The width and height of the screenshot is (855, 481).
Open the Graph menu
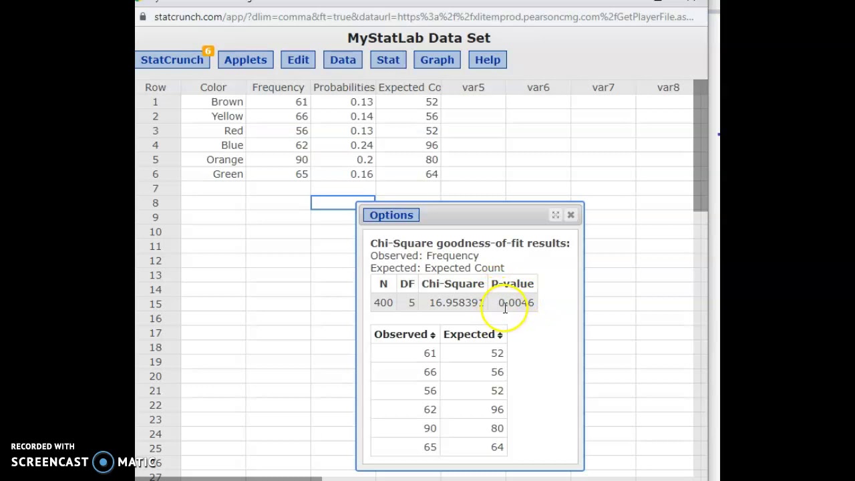437,60
